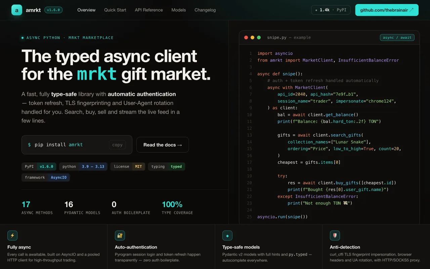Click the Type-safe models card heading
The image size is (430, 269).
(241, 247)
